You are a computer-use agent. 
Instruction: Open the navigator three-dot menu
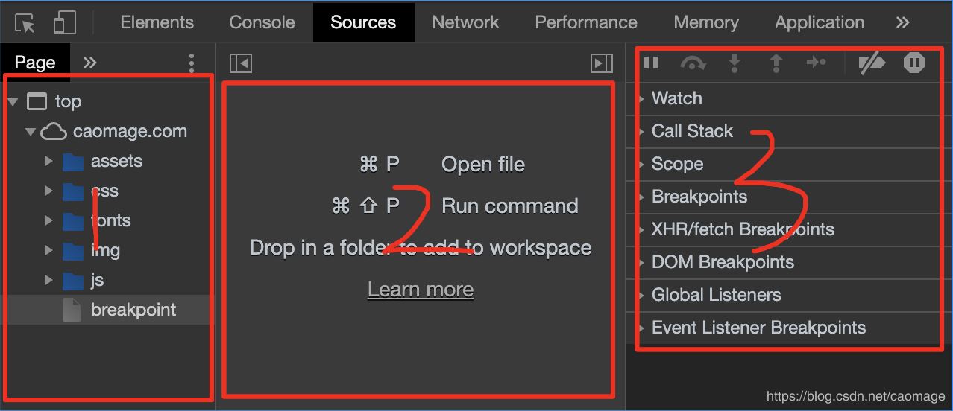pos(192,63)
